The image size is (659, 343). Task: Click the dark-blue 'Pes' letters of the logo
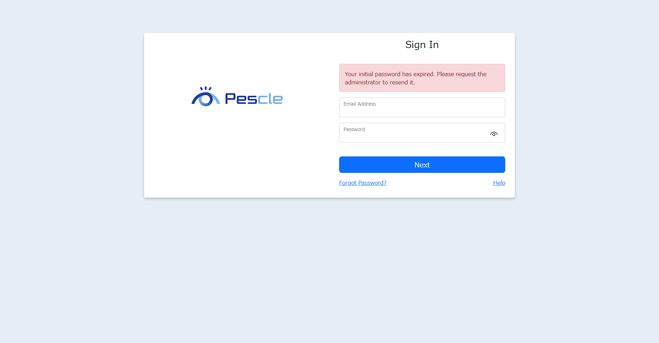(x=241, y=99)
